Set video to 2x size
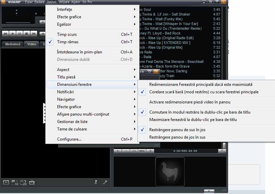275x194 pixels. (23, 183)
